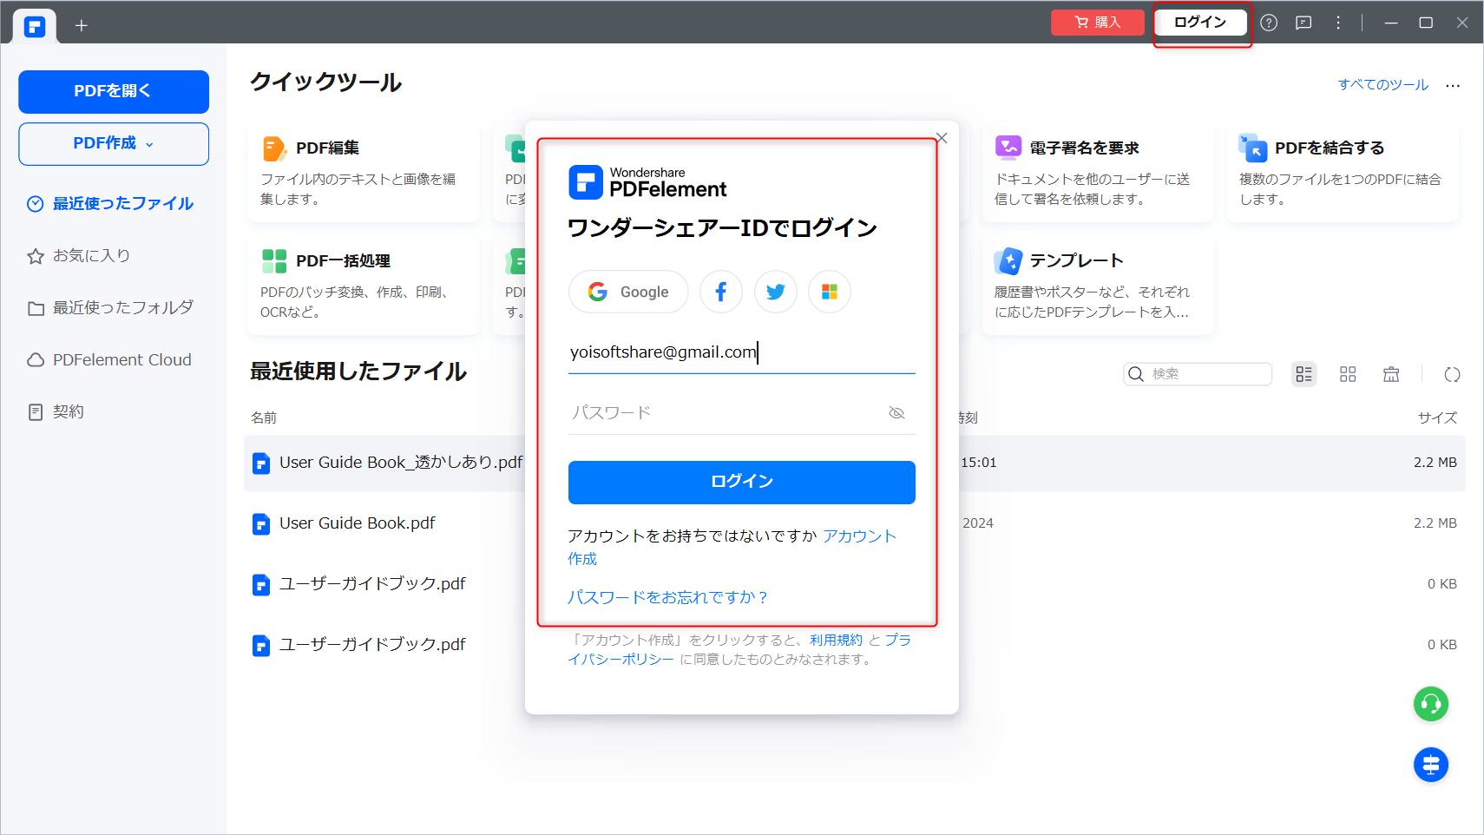
Task: Click the blue floating assistant icon
Action: (1431, 765)
